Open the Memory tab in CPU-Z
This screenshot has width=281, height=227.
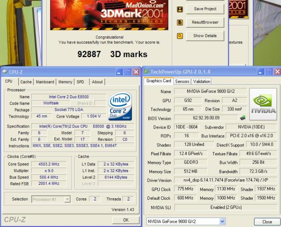[x=65, y=82]
